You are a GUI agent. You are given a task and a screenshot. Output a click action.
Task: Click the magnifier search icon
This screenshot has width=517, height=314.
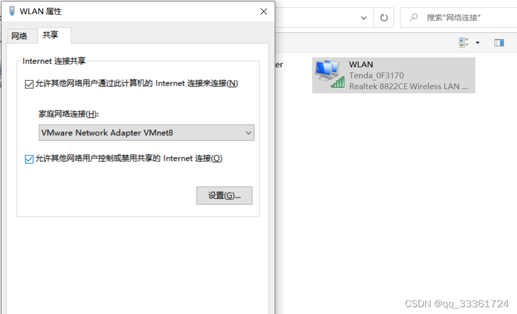tap(413, 17)
